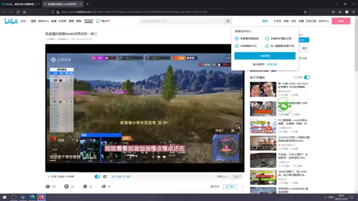The height and width of the screenshot is (201, 358).
Task: Open 【4AM小日常】 recommended video title
Action: click(294, 139)
